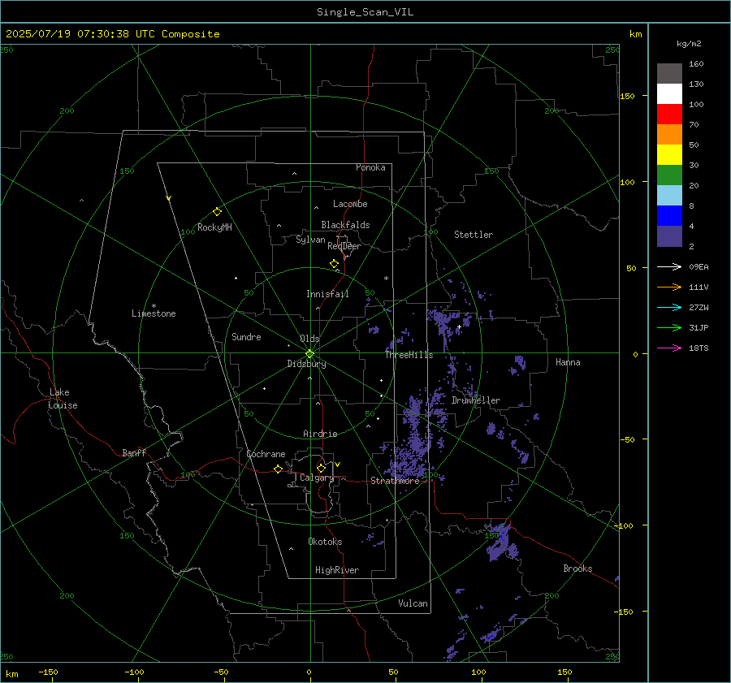Screen dimensions: 731x683
Task: Click the Airdrie city label
Action: click(x=320, y=434)
